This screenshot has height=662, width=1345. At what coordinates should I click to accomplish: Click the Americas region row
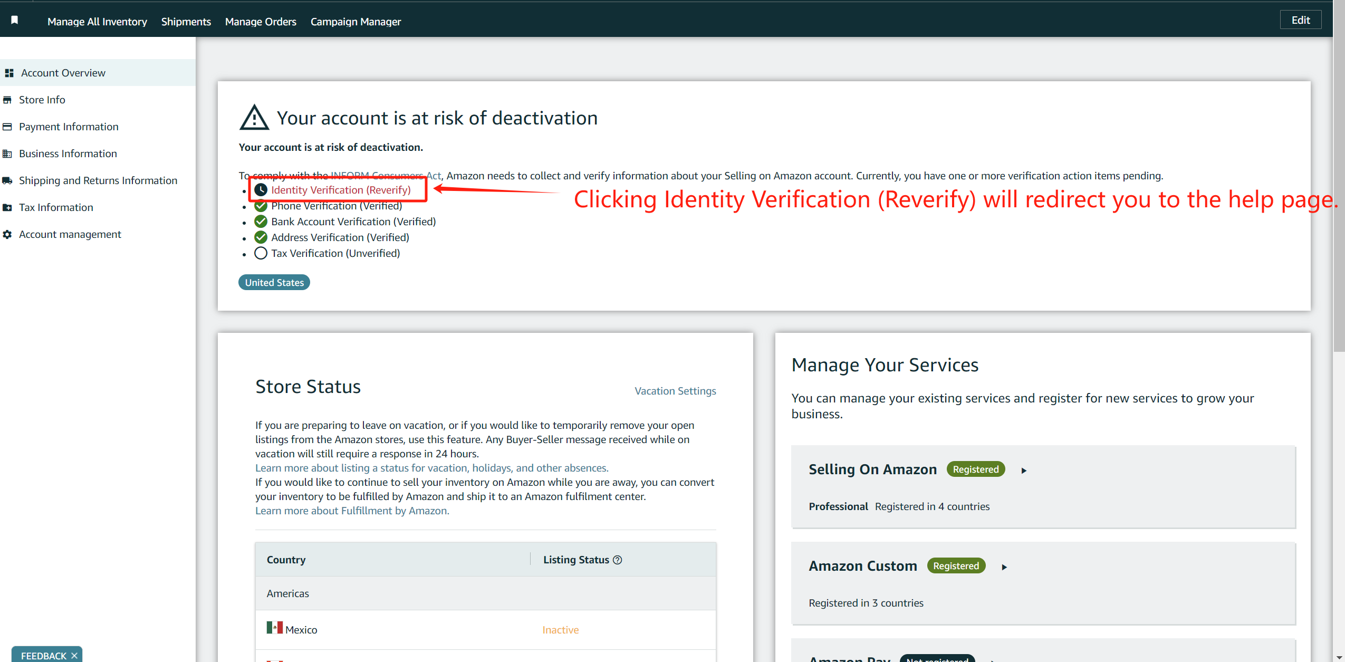tap(485, 593)
